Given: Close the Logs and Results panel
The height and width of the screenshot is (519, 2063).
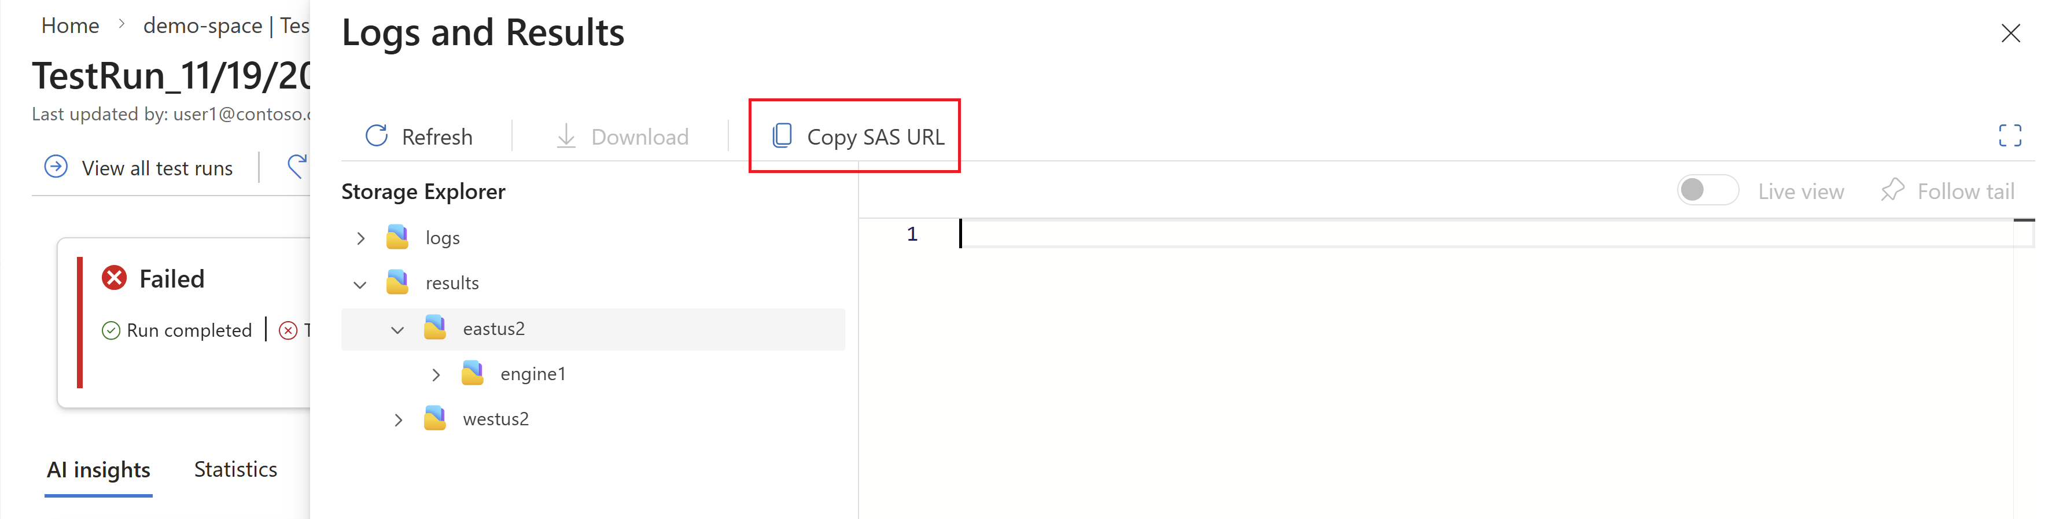Looking at the screenshot, I should coord(2010,33).
